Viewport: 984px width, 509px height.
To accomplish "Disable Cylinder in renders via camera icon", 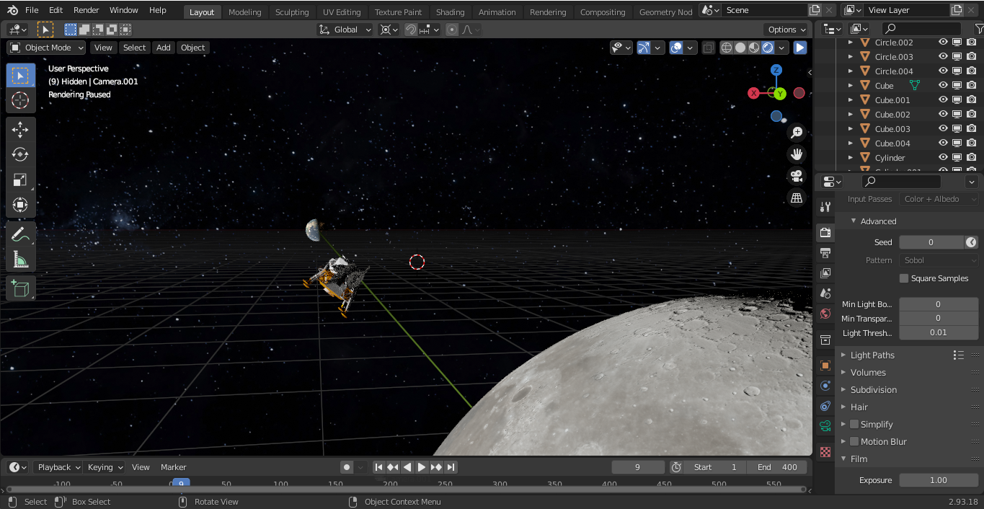I will pyautogui.click(x=971, y=157).
